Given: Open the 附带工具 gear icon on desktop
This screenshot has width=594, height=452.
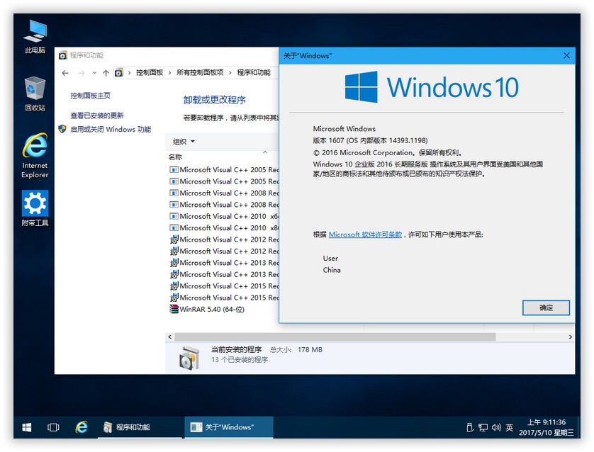Looking at the screenshot, I should click(35, 208).
